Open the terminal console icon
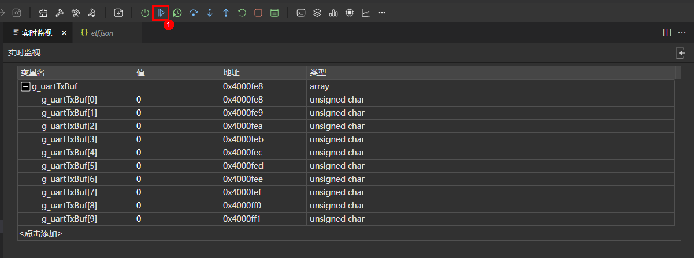The image size is (694, 258). 300,13
